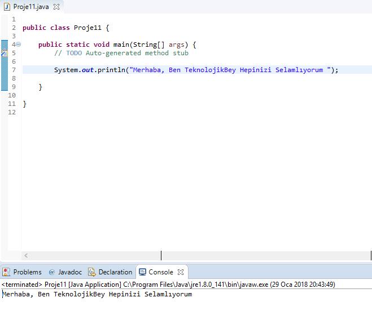Click the TODO task marker on line 5
The image size is (372, 333).
point(4,53)
